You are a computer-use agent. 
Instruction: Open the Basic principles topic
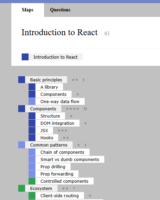tap(46, 80)
